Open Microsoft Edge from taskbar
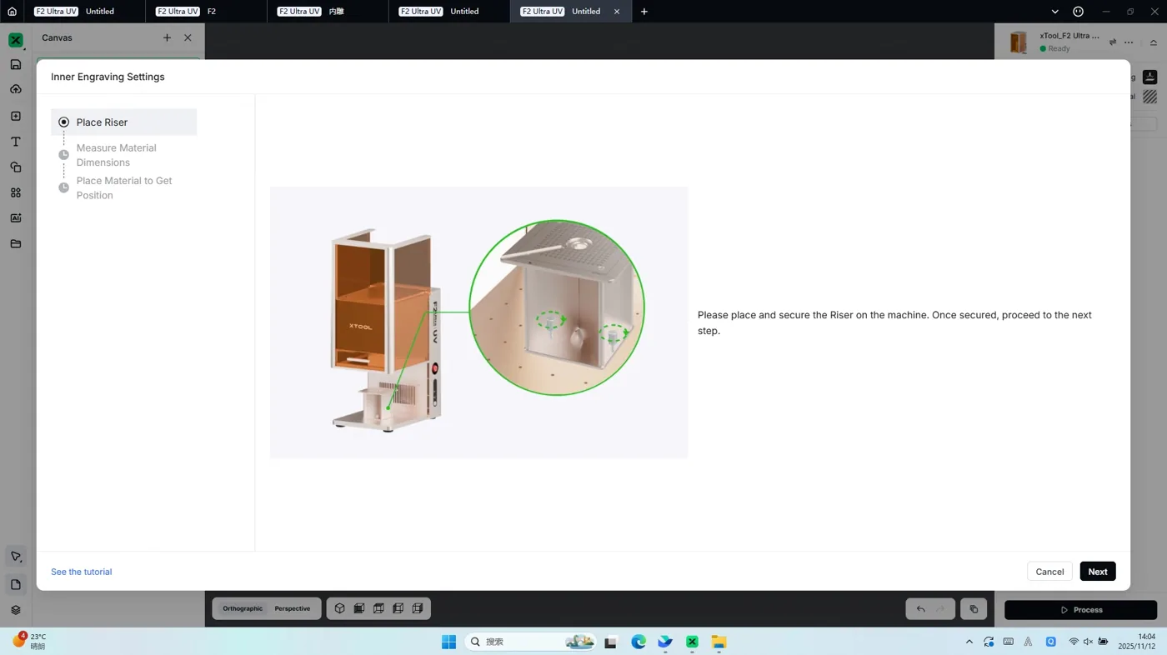This screenshot has height=655, width=1167. [639, 642]
